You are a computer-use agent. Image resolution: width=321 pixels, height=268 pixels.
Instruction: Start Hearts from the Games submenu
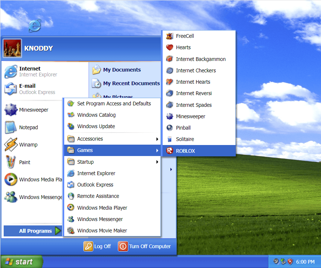pyautogui.click(x=184, y=47)
